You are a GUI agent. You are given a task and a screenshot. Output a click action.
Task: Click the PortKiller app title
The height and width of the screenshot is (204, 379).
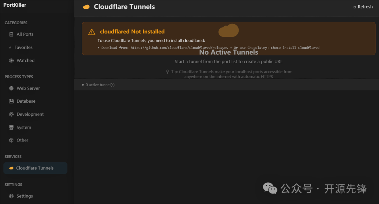[14, 5]
